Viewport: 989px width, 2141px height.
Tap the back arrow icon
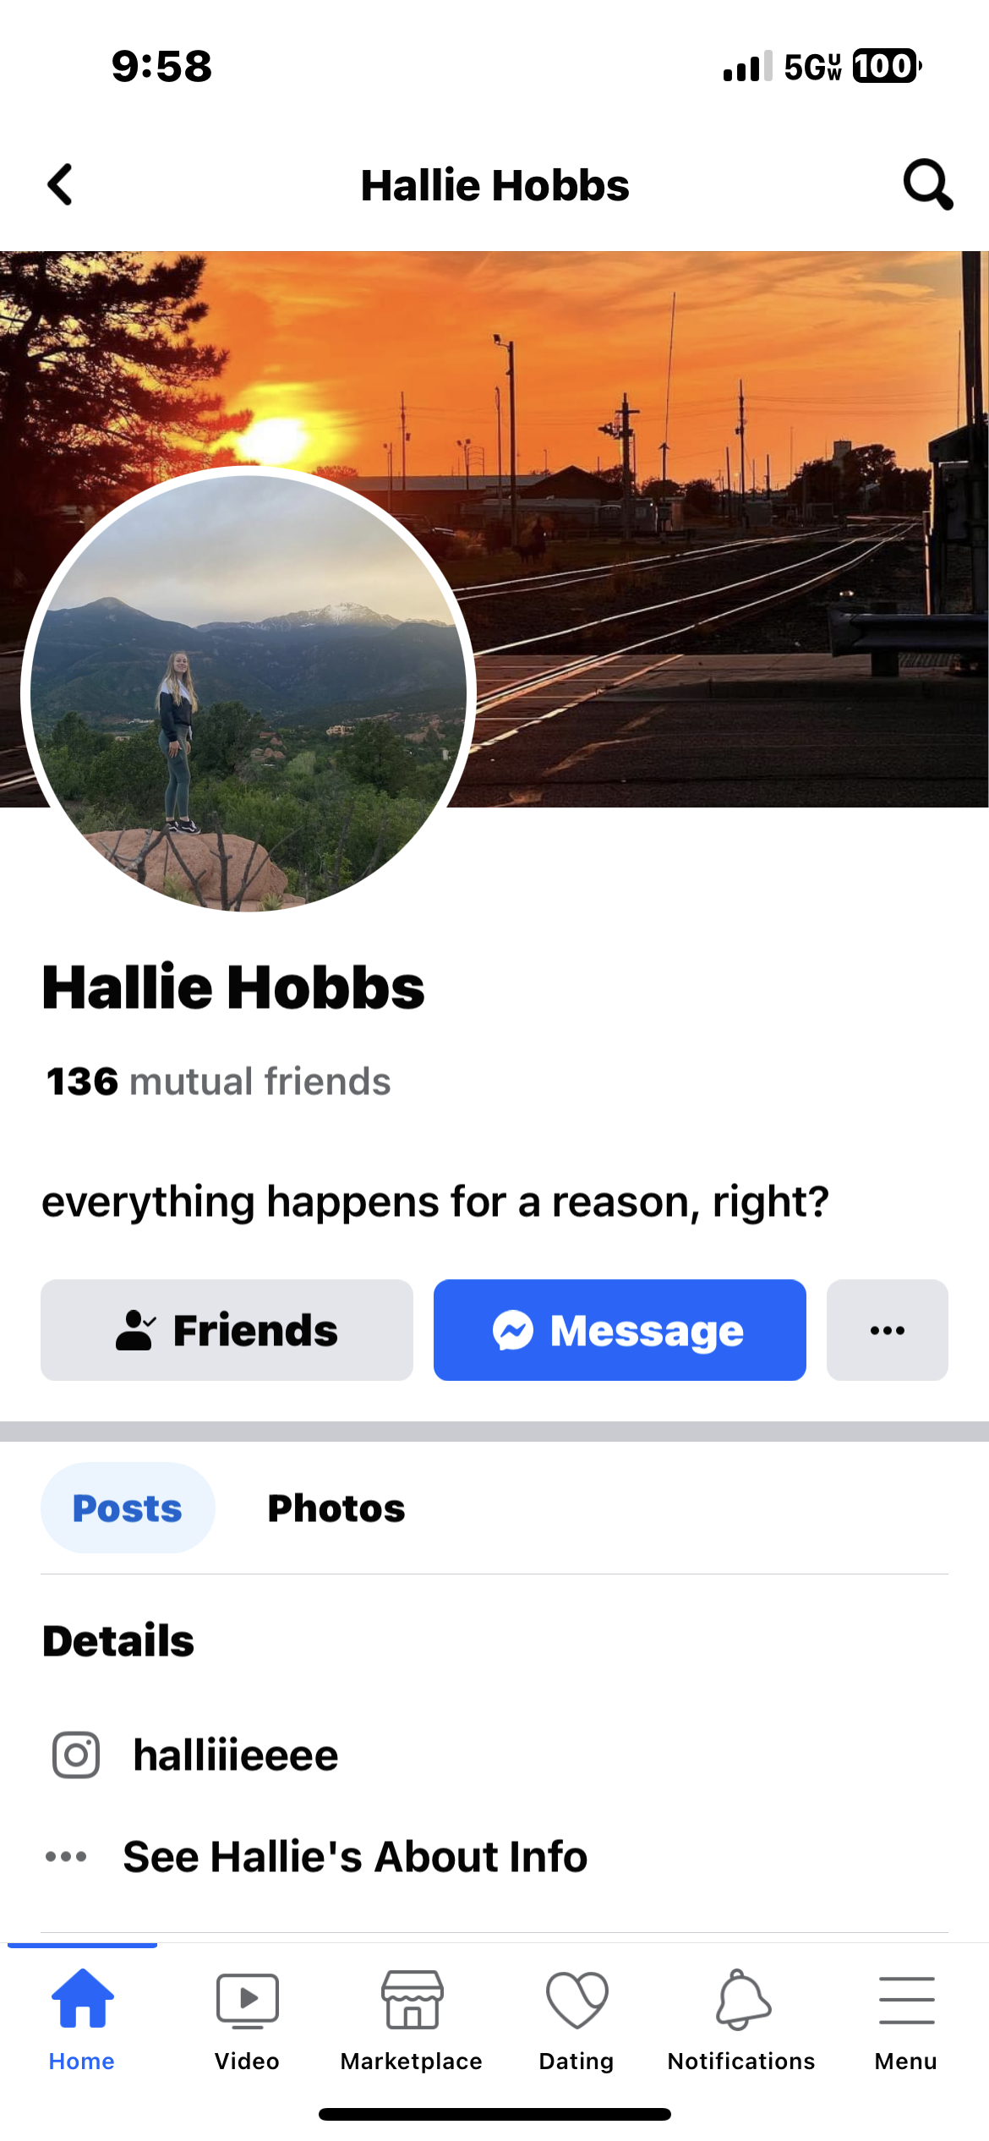coord(60,184)
